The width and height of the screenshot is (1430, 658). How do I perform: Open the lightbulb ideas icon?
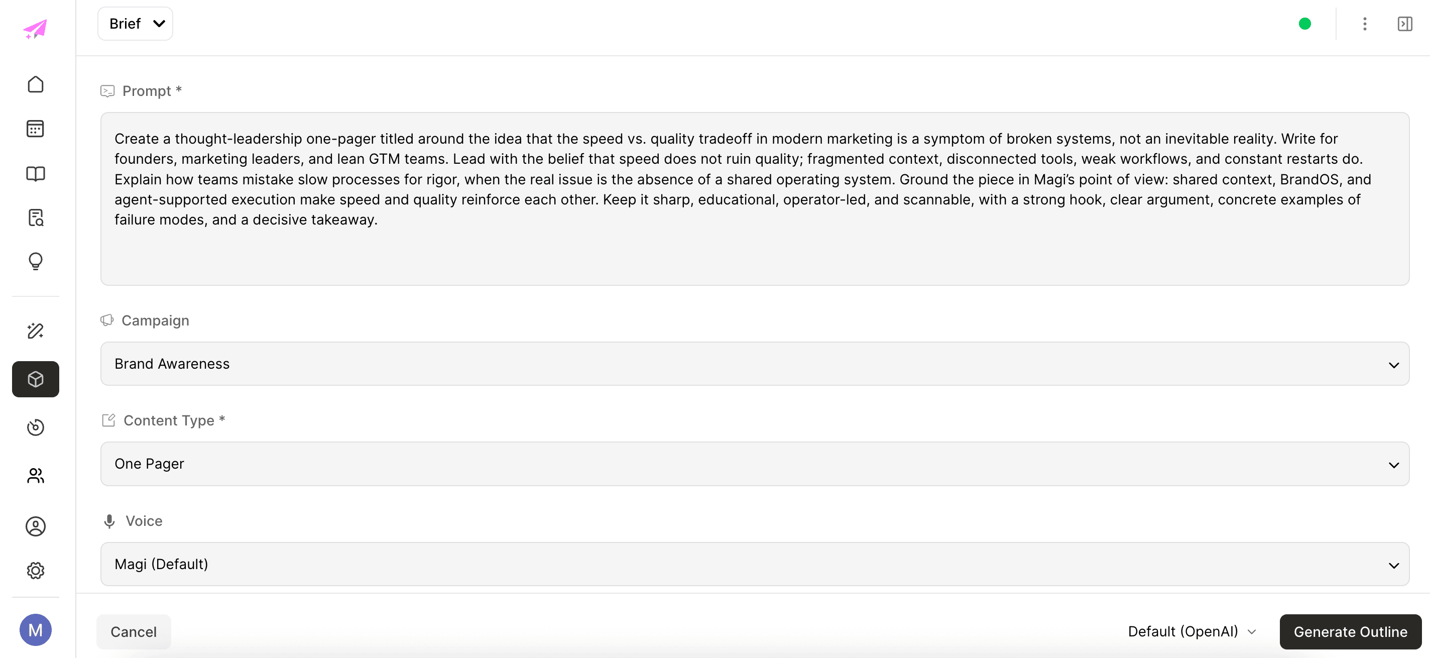[36, 261]
